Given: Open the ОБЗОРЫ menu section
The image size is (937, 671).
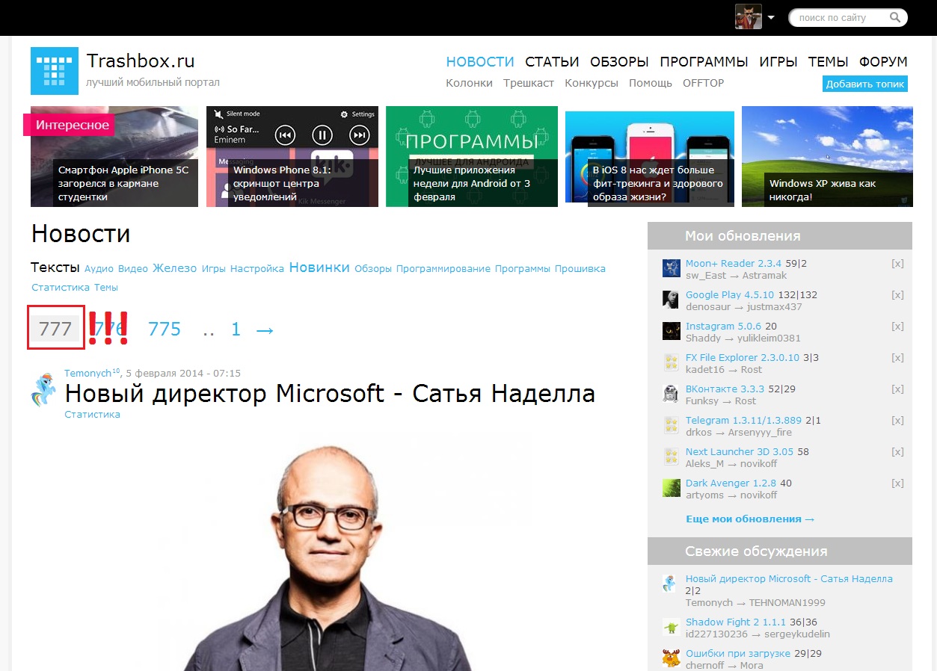Looking at the screenshot, I should point(618,62).
